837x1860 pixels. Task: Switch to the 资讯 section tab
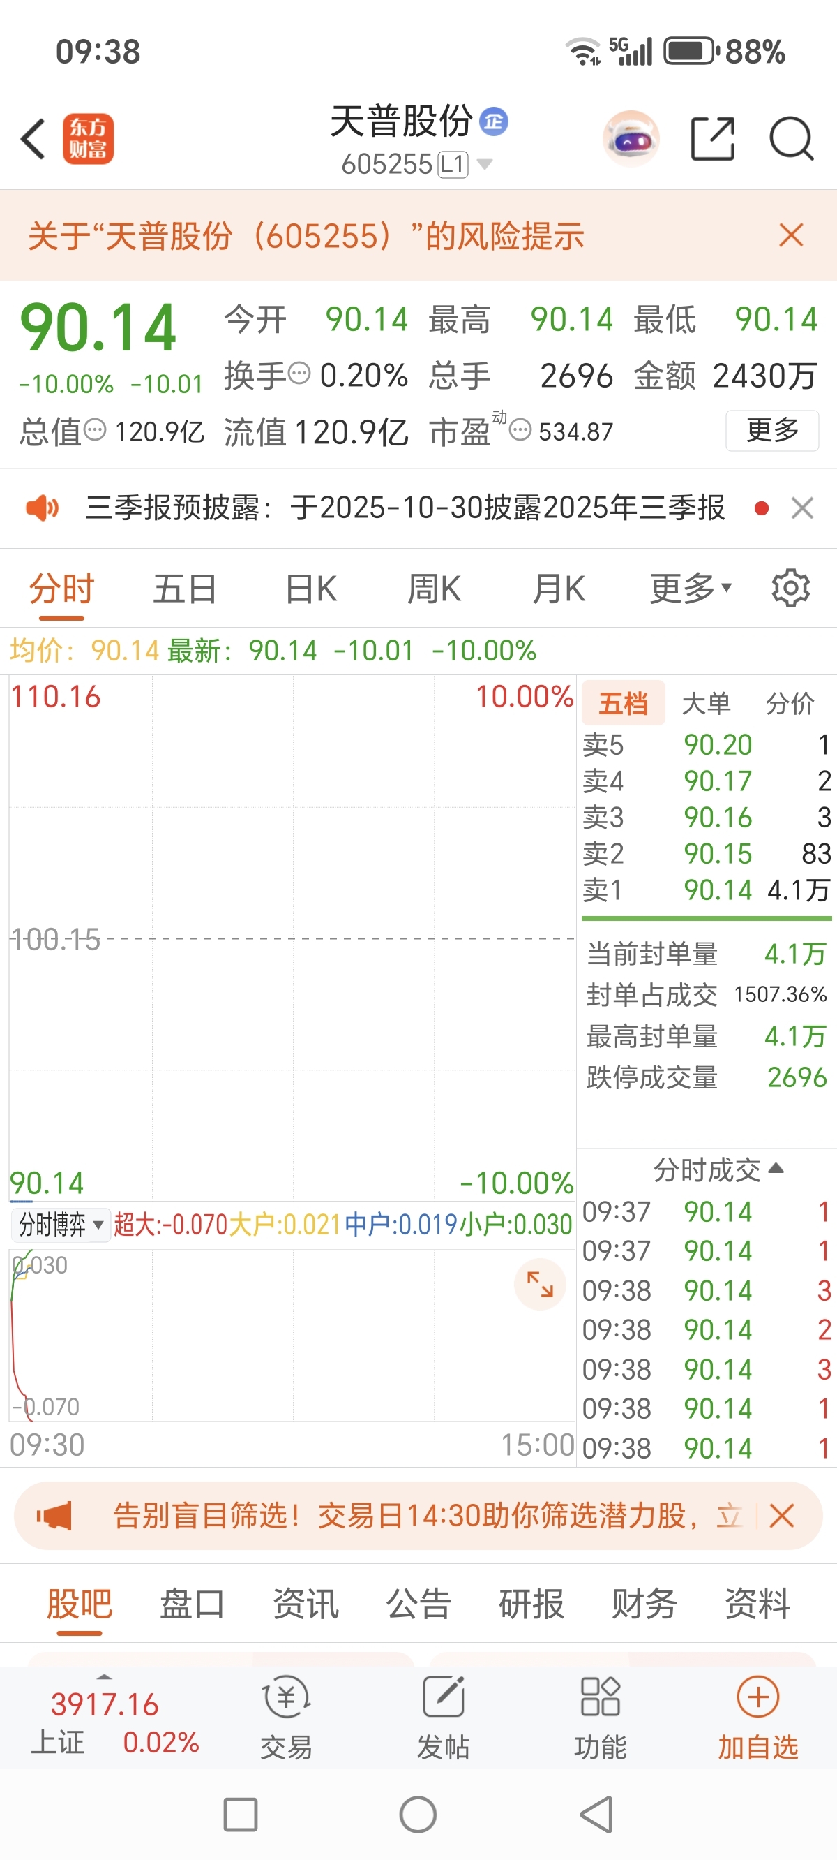coord(306,1604)
